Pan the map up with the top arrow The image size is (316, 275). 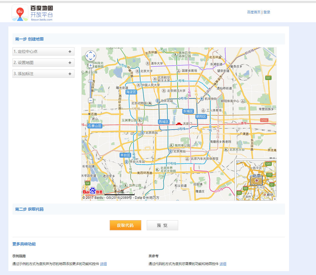pos(91,53)
